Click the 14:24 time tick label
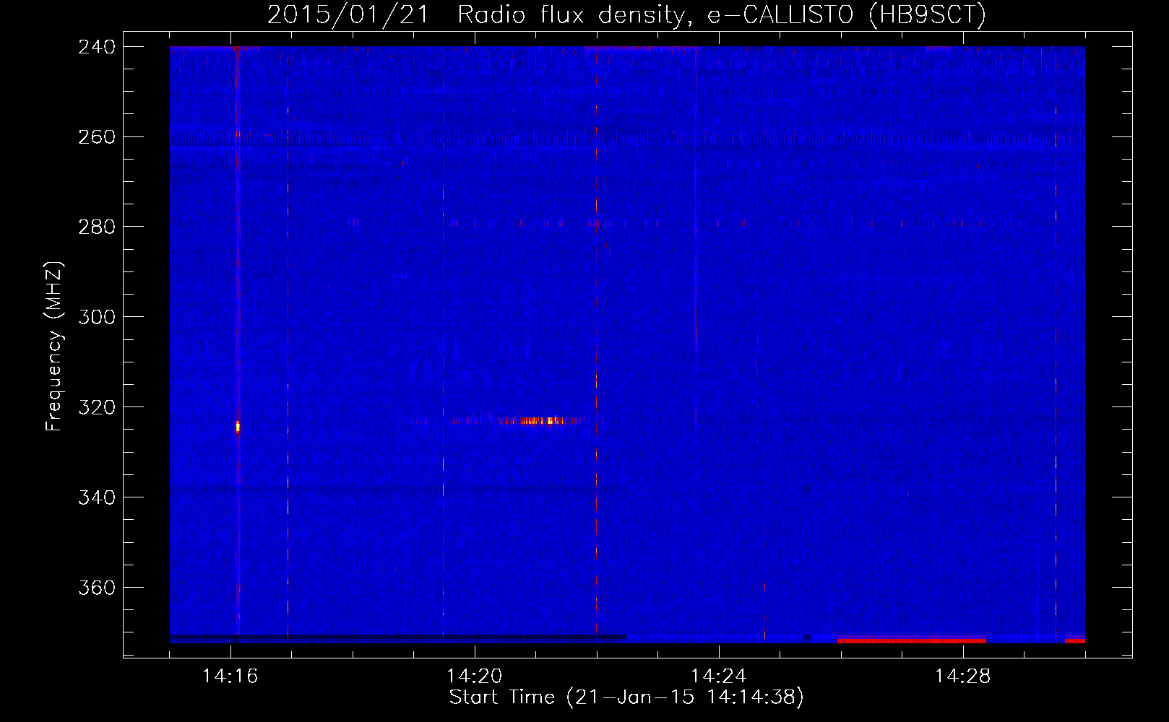Image resolution: width=1169 pixels, height=722 pixels. click(719, 677)
